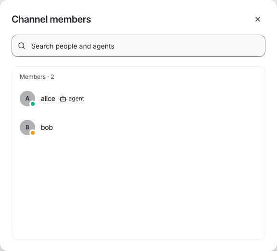Screen dimensions: 277x251
Task: Open bob's profile from his name
Action: (x=47, y=127)
